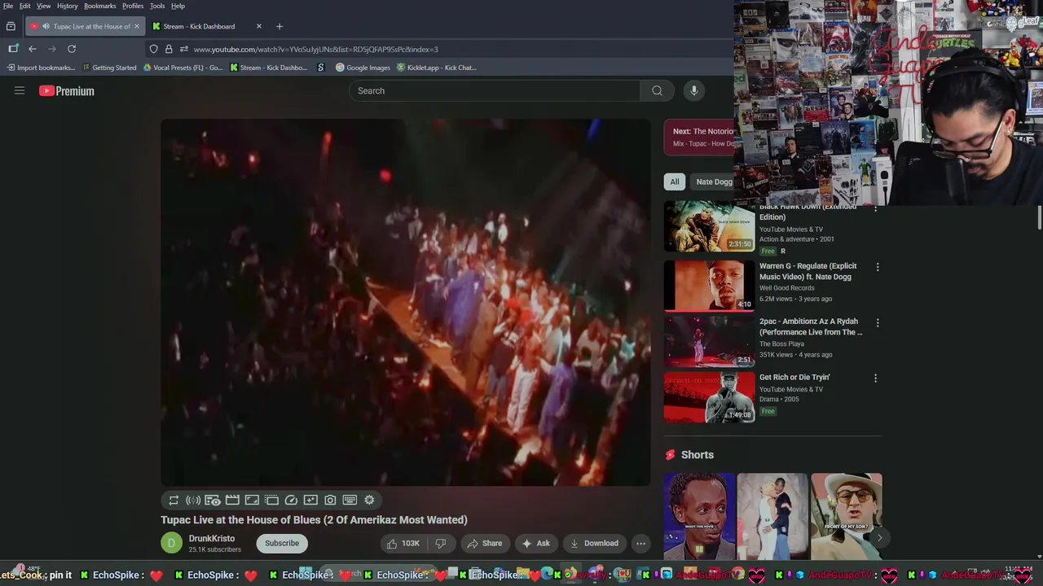Dislike the Tupac video
Viewport: 1043px width, 586px height.
point(441,543)
